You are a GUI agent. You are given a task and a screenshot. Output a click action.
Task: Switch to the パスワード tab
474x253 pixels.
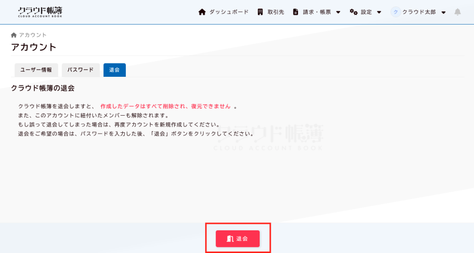pyautogui.click(x=81, y=70)
